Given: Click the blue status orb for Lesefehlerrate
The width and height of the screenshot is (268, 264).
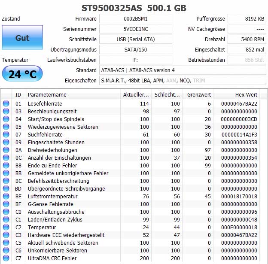Looking at the screenshot, I should click(x=6, y=103).
